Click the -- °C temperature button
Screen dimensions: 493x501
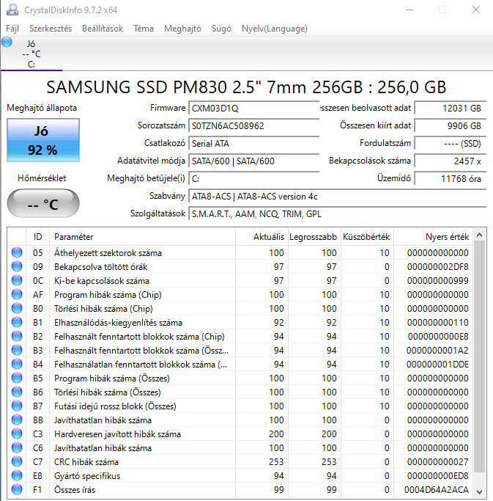43,203
